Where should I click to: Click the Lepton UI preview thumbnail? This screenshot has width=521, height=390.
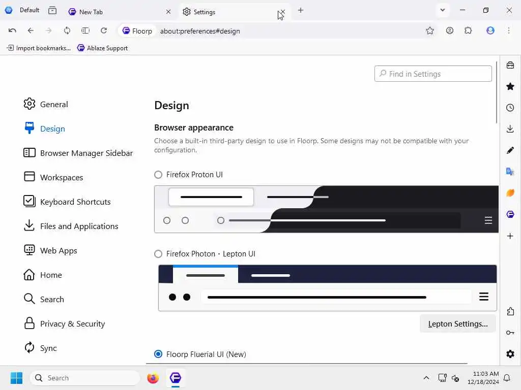tap(327, 288)
